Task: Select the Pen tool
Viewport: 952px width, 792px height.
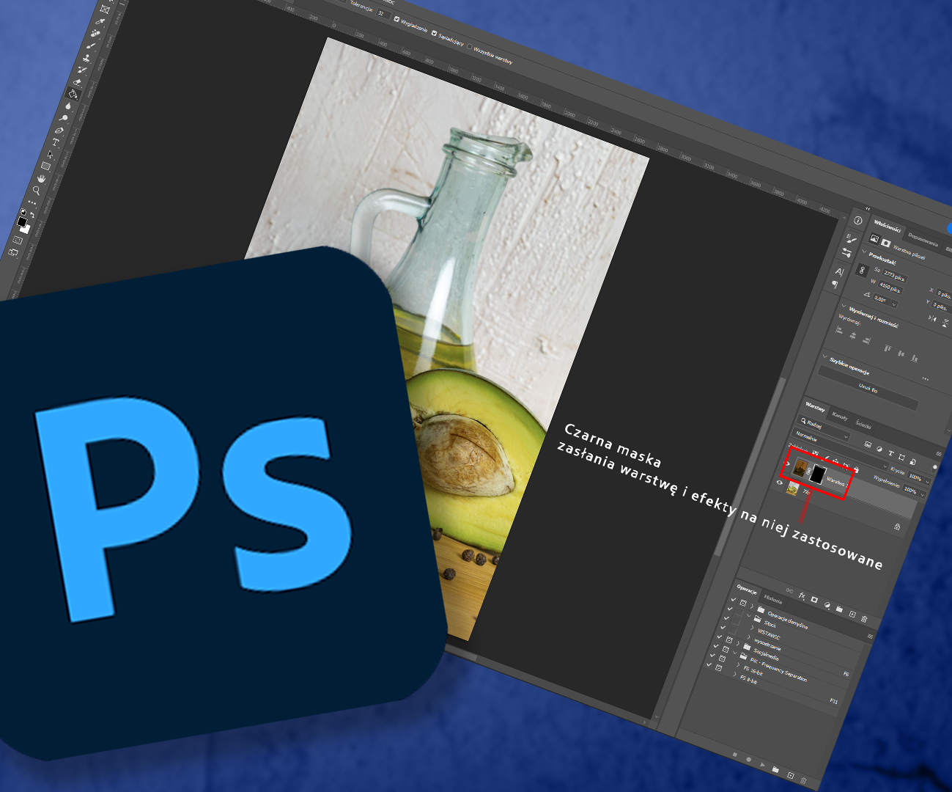Action: pyautogui.click(x=59, y=131)
